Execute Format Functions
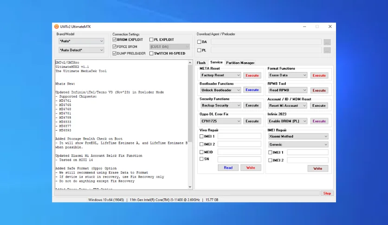388x225 pixels. pyautogui.click(x=319, y=75)
